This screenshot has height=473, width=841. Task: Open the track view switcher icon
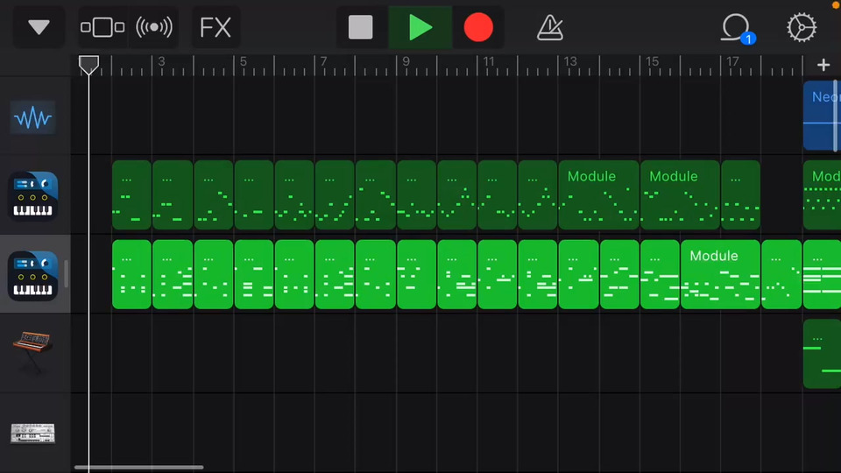point(102,27)
